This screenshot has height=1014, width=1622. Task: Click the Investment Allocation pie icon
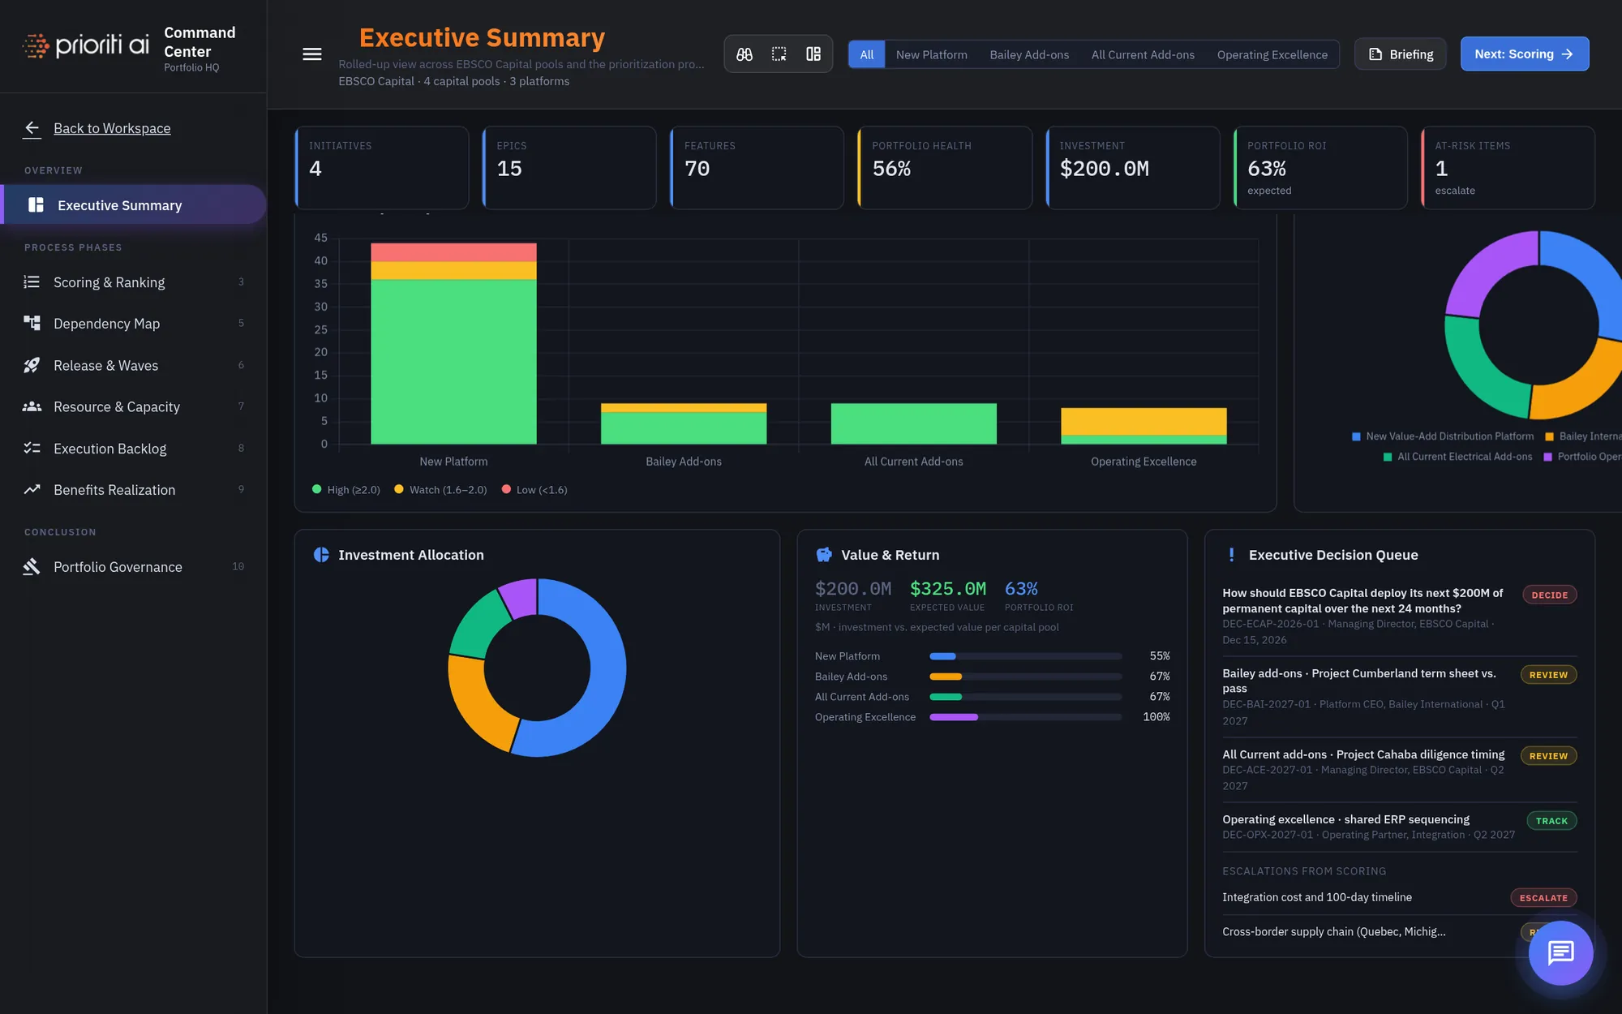pos(321,555)
